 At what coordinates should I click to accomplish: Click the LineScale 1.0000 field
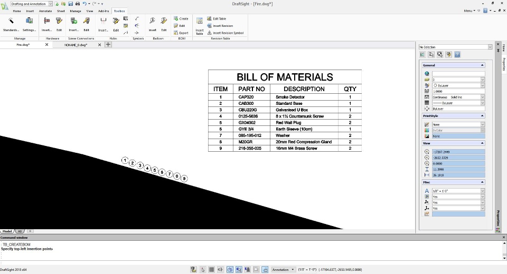tap(458, 91)
